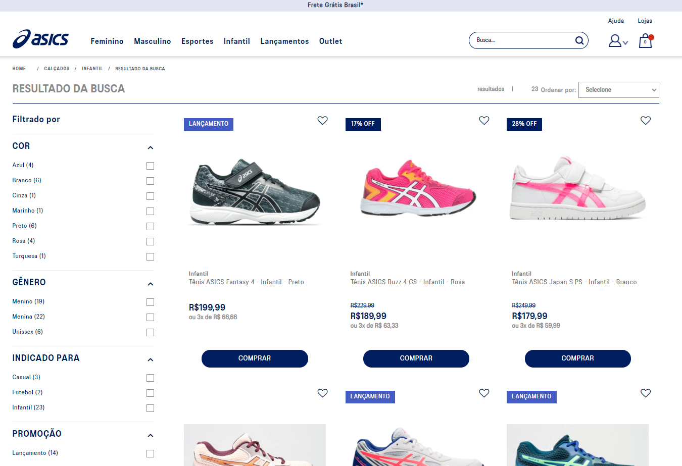The height and width of the screenshot is (466, 682).
Task: Open the Ordenar por Selecione dropdown
Action: point(619,90)
